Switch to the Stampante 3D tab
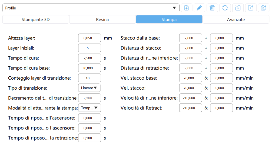Screen dimensions: 272x153 point(36,19)
